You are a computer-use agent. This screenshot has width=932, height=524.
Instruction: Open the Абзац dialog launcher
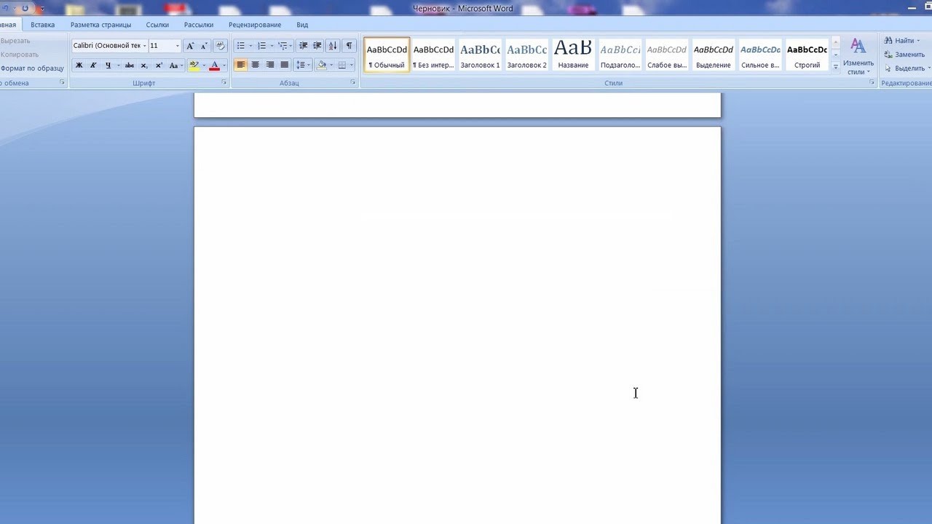coord(353,82)
